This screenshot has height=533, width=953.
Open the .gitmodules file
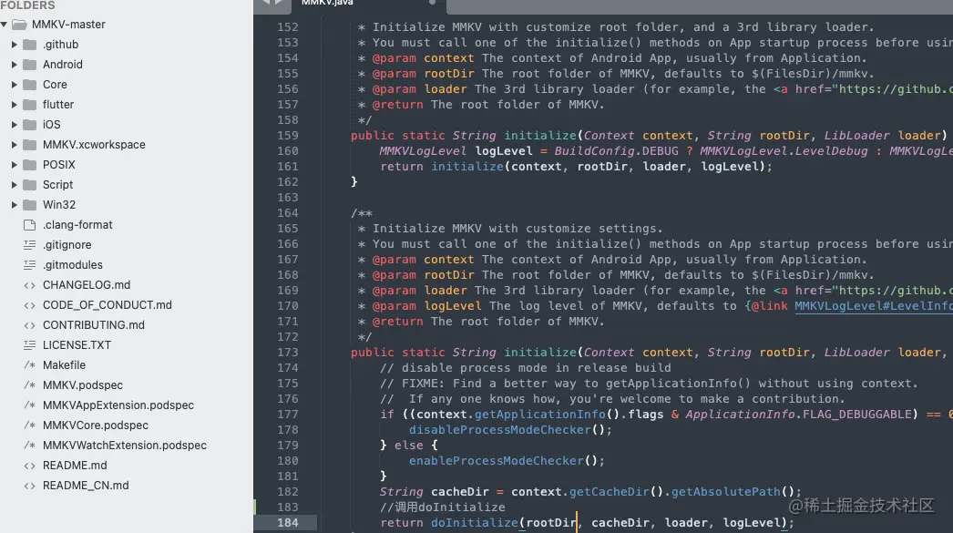(x=72, y=265)
